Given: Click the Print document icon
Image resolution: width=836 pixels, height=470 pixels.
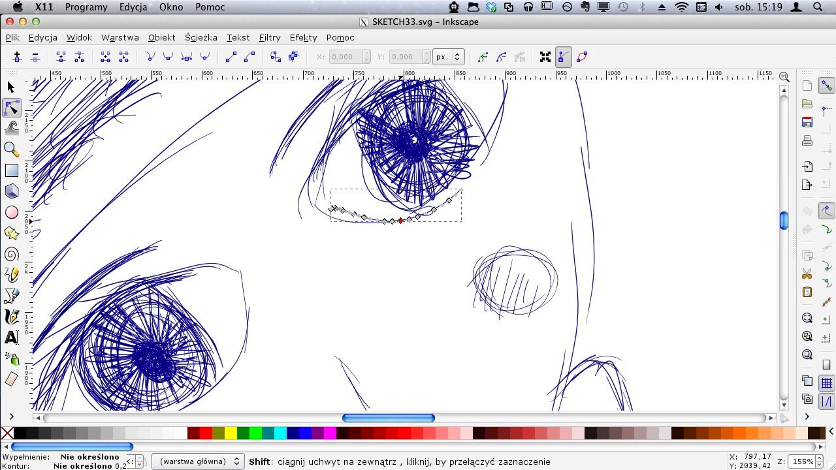Looking at the screenshot, I should click(807, 141).
